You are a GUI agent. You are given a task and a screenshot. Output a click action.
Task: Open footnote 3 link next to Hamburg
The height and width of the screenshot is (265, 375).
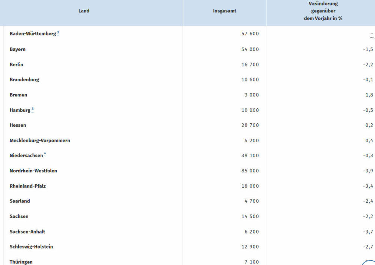coord(33,109)
